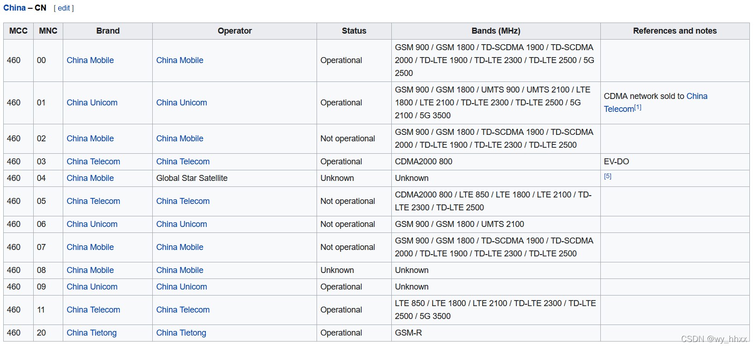This screenshot has width=754, height=348.
Task: Select Global Star Satellite operator cell
Action: 234,178
